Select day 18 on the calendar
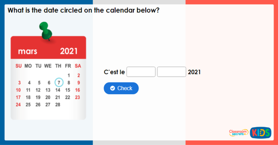Screen dimensions: 278x145 tap(28, 97)
